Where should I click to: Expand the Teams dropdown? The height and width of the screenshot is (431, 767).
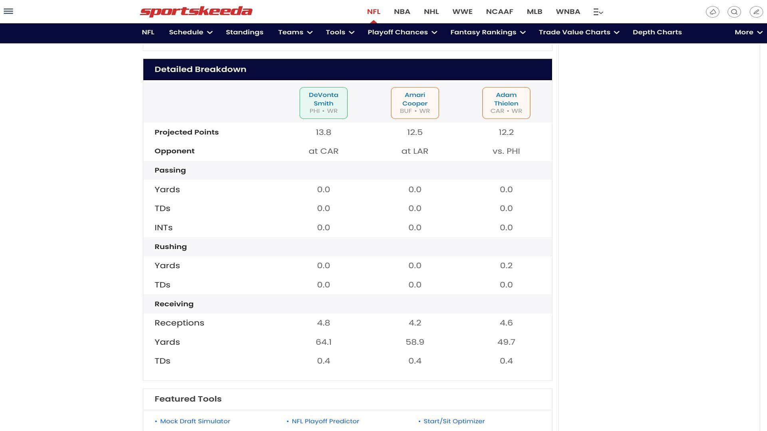tap(295, 32)
